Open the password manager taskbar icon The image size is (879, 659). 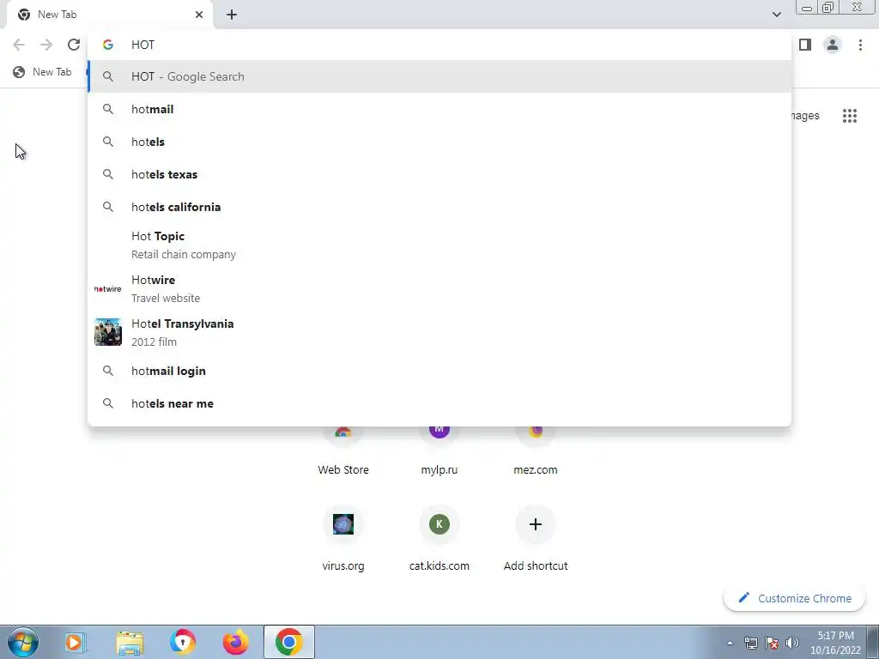tap(183, 642)
